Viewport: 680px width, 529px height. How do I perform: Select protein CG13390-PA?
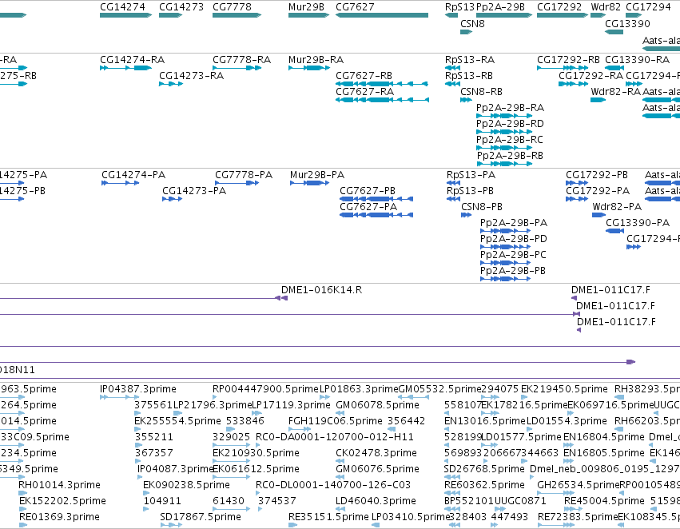[615, 231]
